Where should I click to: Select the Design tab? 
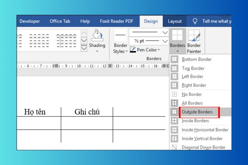(151, 21)
